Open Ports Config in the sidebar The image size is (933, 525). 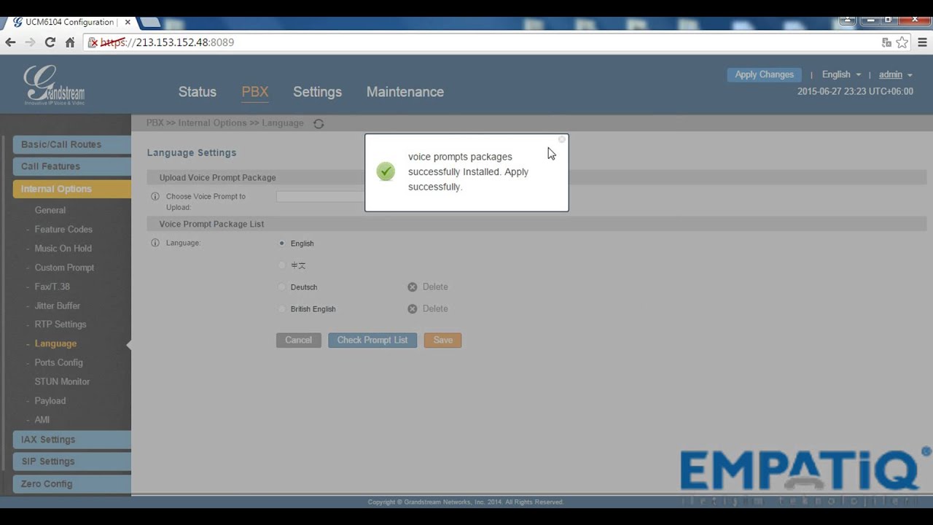[58, 362]
